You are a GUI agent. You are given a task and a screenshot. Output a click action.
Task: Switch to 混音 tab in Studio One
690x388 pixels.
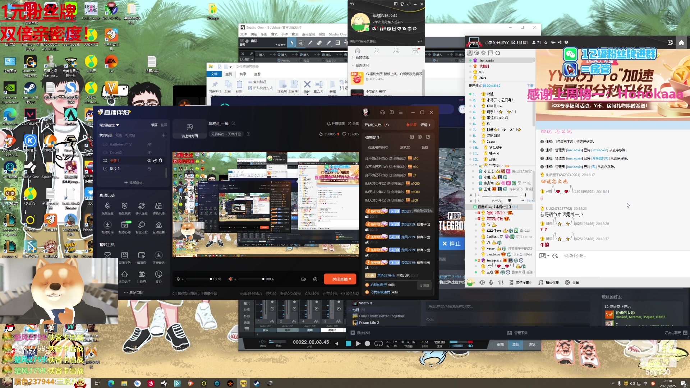coord(515,344)
